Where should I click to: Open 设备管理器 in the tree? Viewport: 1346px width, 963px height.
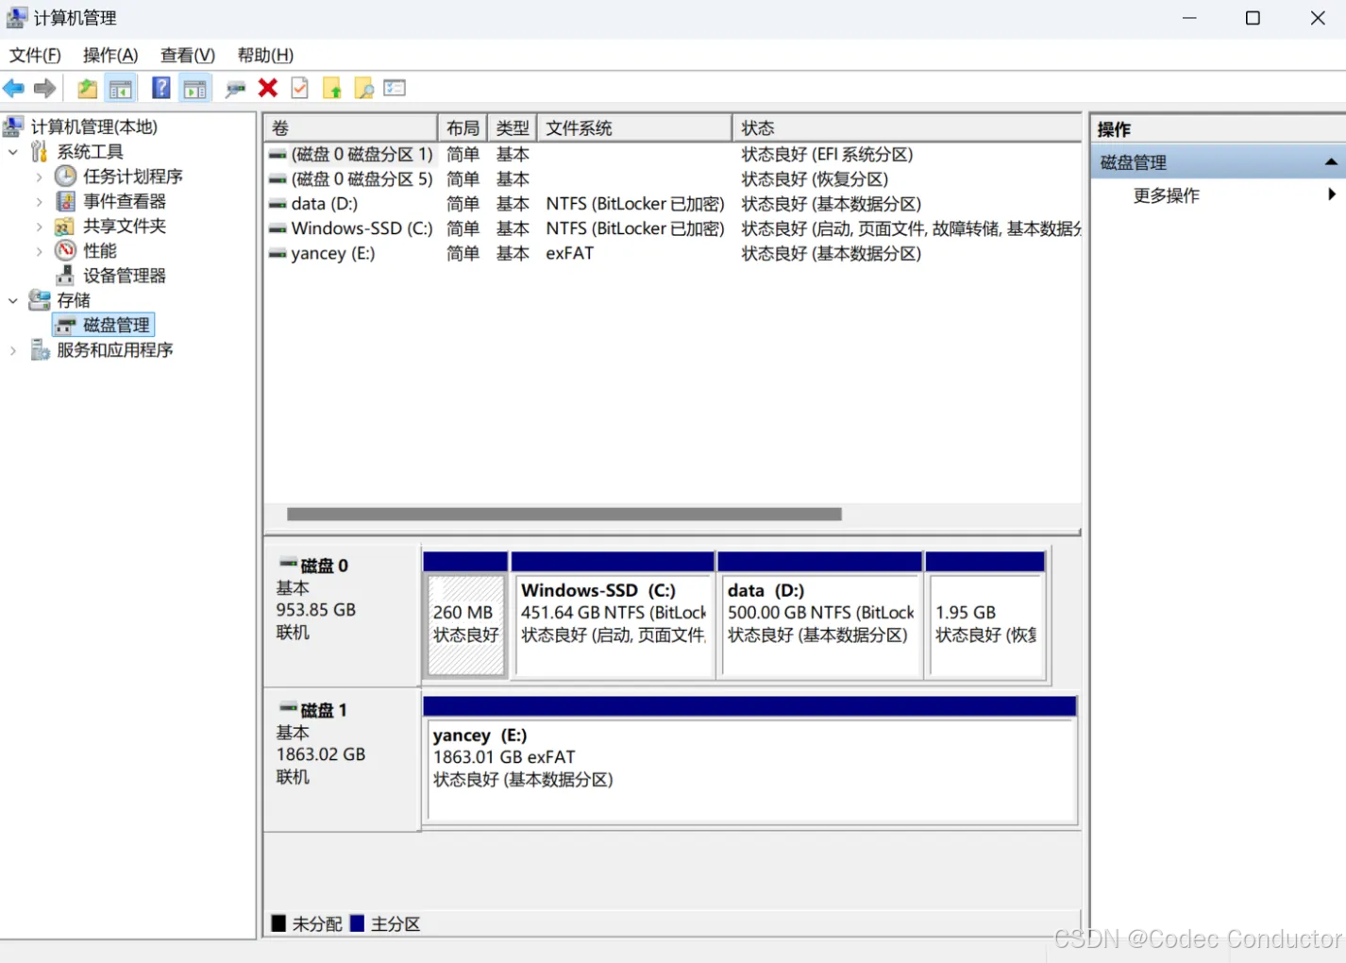click(124, 276)
